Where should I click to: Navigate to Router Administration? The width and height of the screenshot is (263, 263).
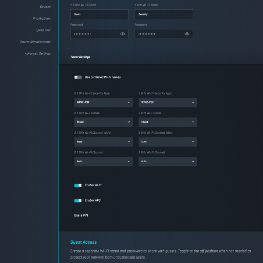click(x=35, y=42)
